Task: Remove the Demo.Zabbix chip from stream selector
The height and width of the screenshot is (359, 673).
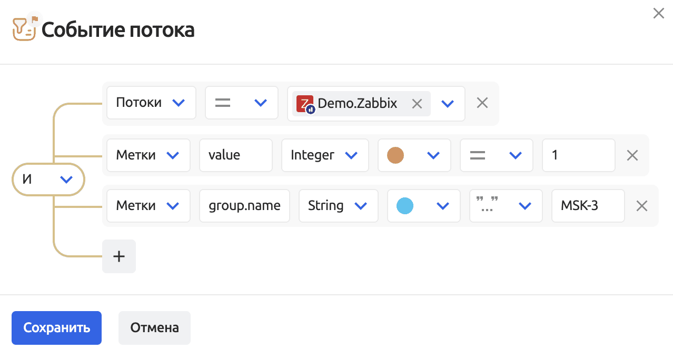Action: (x=417, y=104)
